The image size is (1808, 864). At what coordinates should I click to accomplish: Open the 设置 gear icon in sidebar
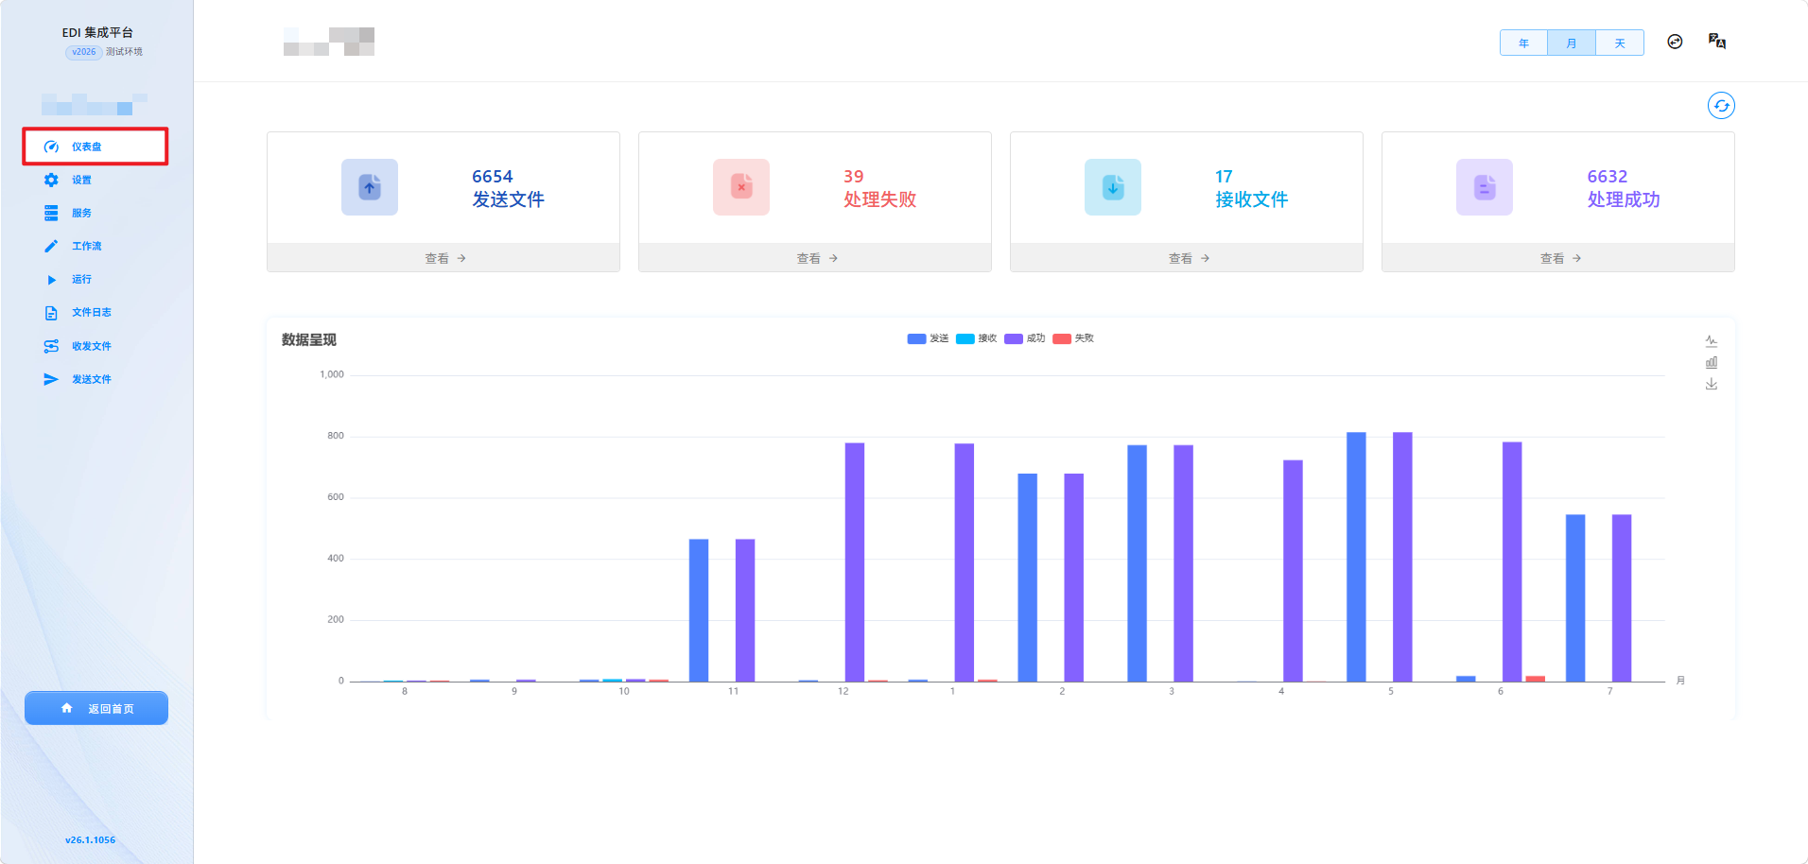[51, 180]
